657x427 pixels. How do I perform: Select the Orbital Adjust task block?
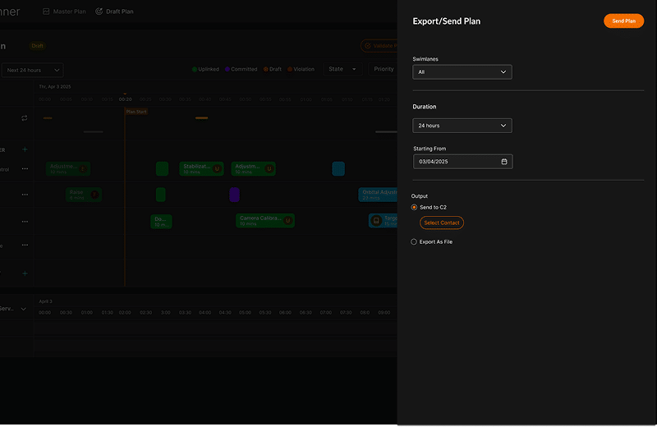(x=378, y=195)
